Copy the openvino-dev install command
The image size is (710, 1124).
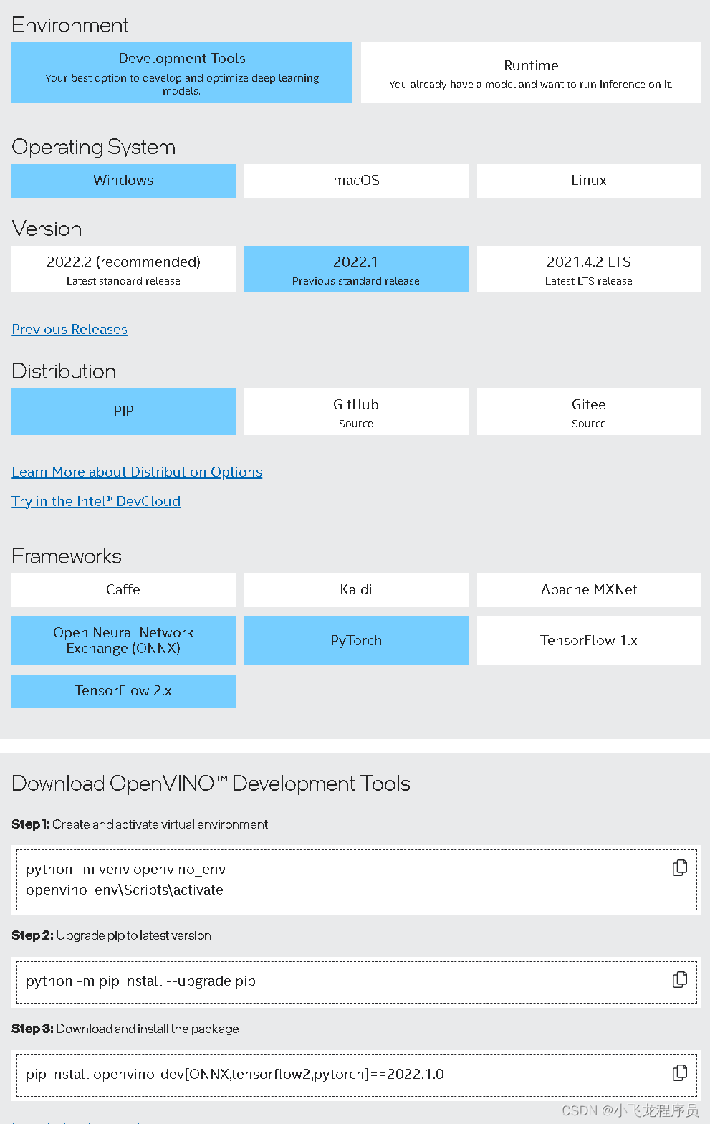pos(680,1072)
